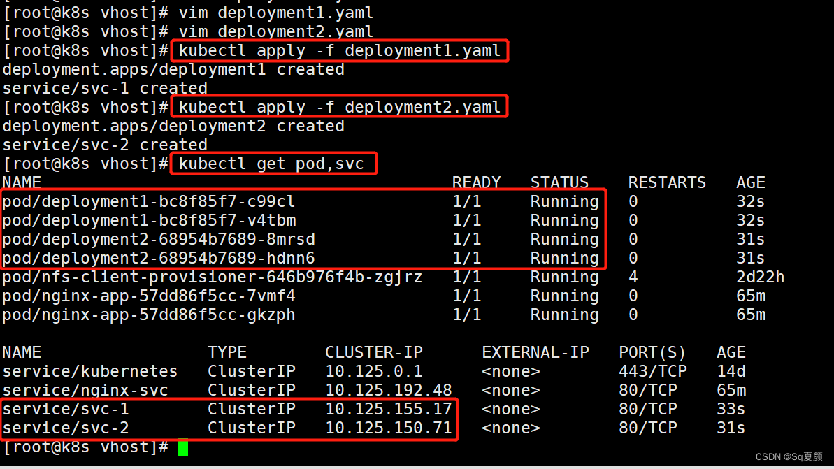834x469 pixels.
Task: Click pod/nginx-app-57dd86f5cc-gkzph text
Action: coord(148,315)
